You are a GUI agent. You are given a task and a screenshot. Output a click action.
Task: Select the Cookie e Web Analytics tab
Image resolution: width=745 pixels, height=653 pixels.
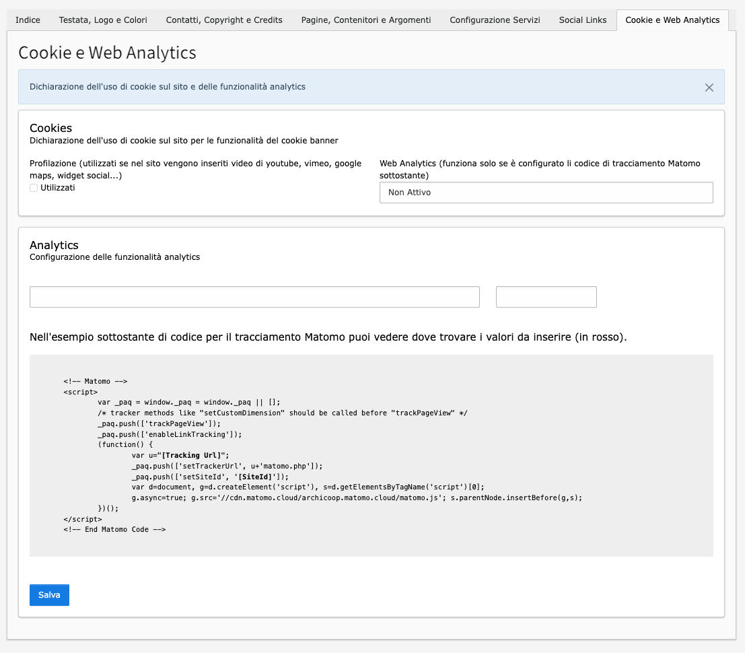pos(672,20)
